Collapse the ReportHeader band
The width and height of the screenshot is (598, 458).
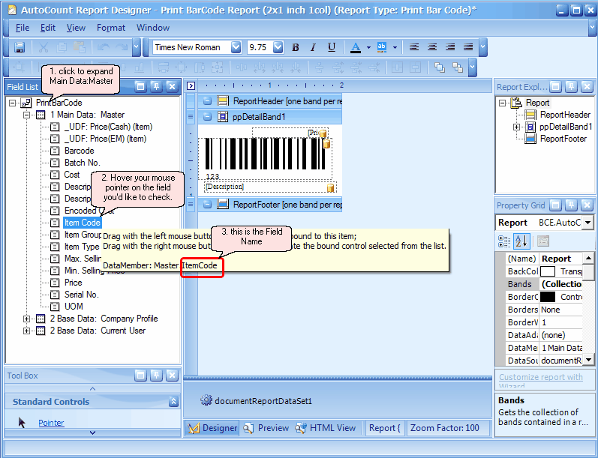[207, 101]
